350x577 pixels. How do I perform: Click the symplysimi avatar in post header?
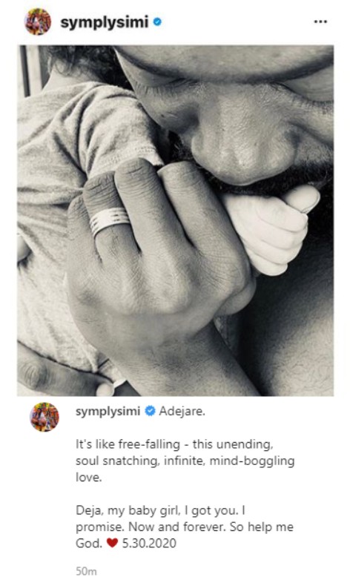[38, 22]
